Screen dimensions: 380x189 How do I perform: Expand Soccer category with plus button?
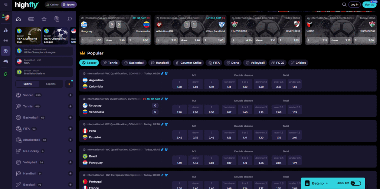tap(71, 95)
